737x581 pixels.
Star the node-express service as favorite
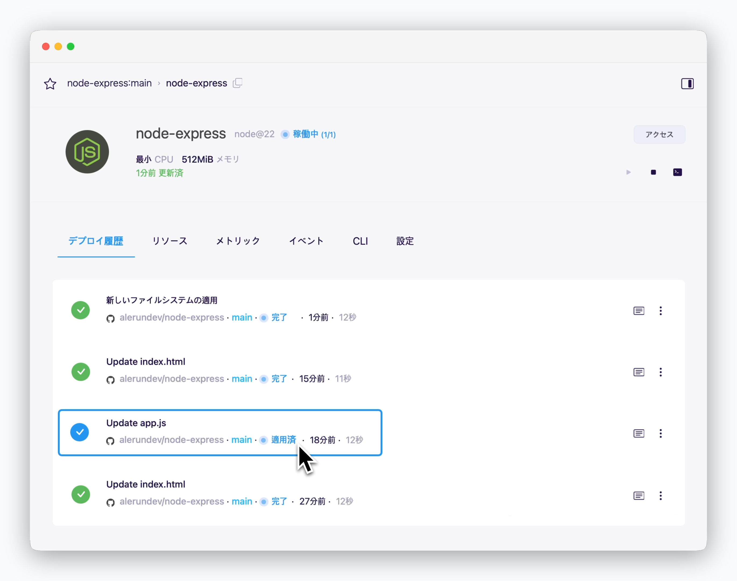point(50,84)
